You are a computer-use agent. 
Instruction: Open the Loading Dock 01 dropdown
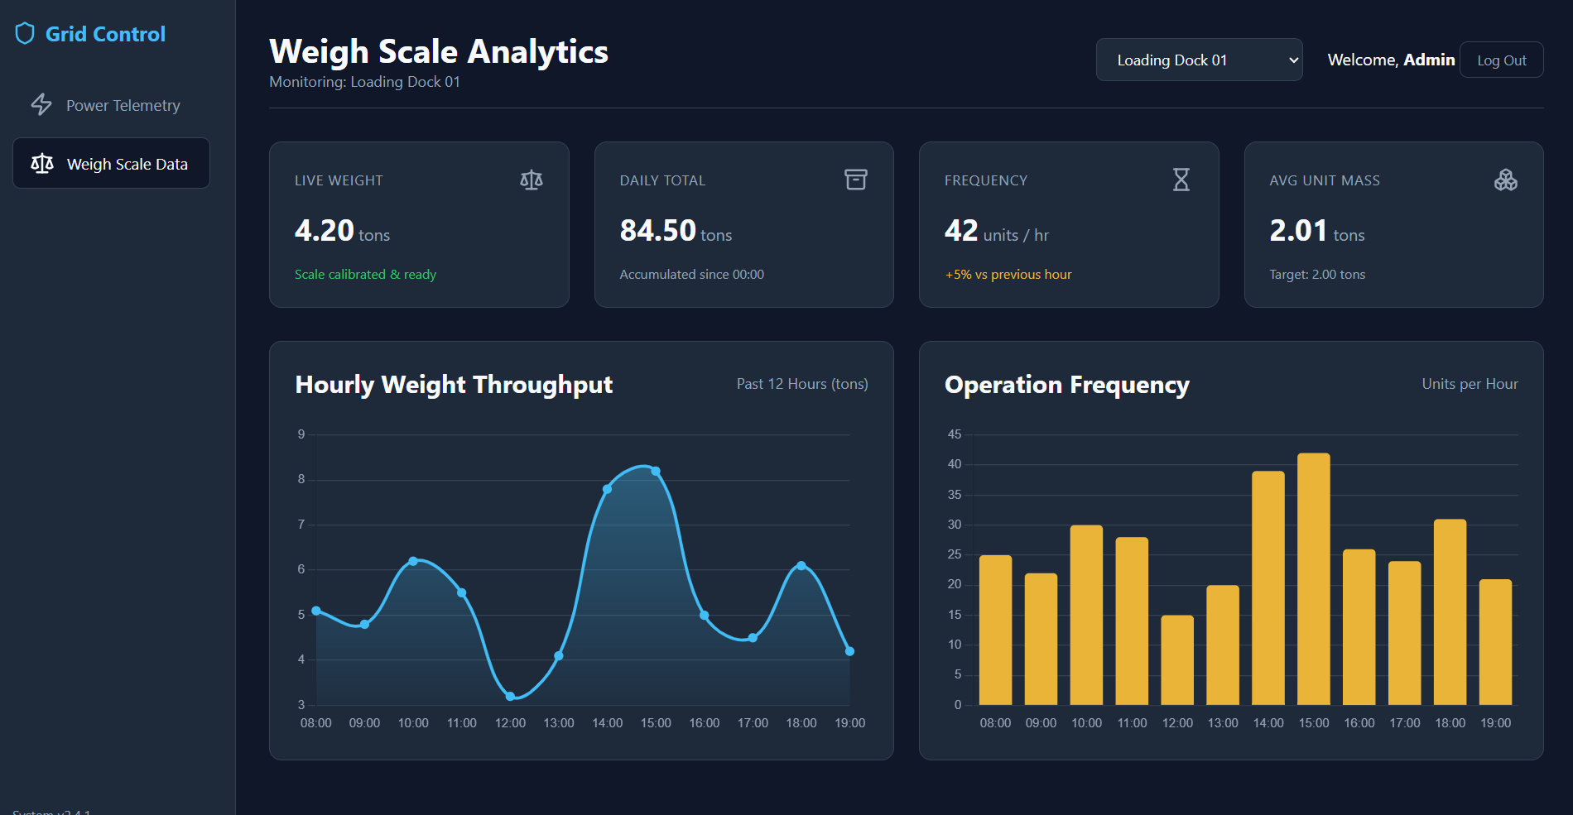point(1199,60)
